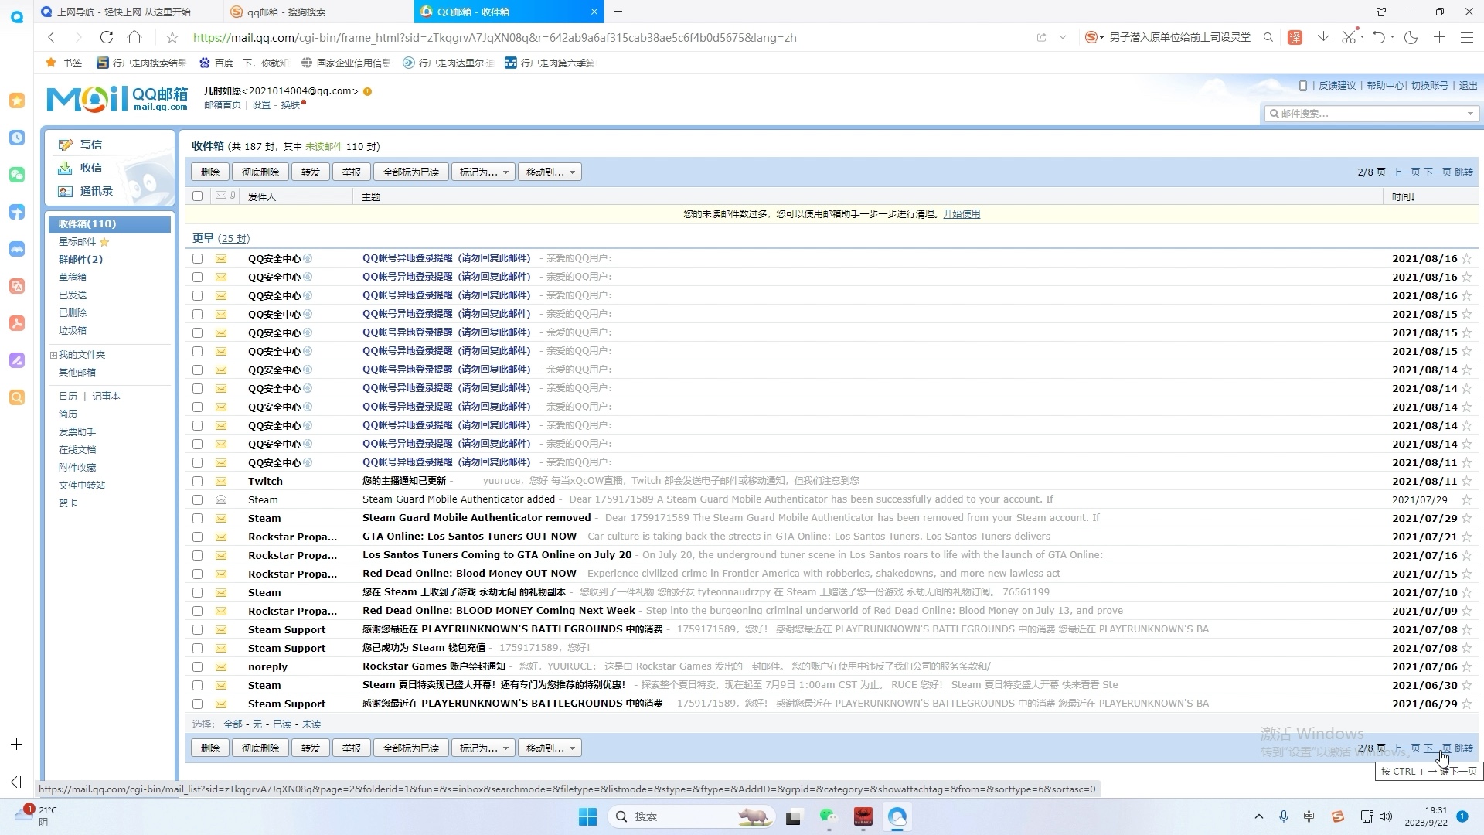This screenshot has height=835, width=1484.
Task: Expand the mail search box dropdown arrow
Action: pyautogui.click(x=1470, y=114)
